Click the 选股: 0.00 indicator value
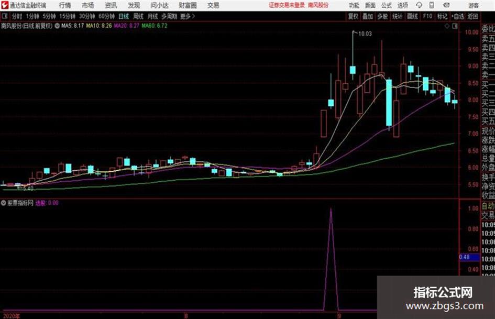This screenshot has width=495, height=319. point(47,203)
